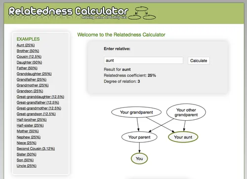Choose the Father (50%) example
This screenshot has height=179, width=247.
[27, 68]
